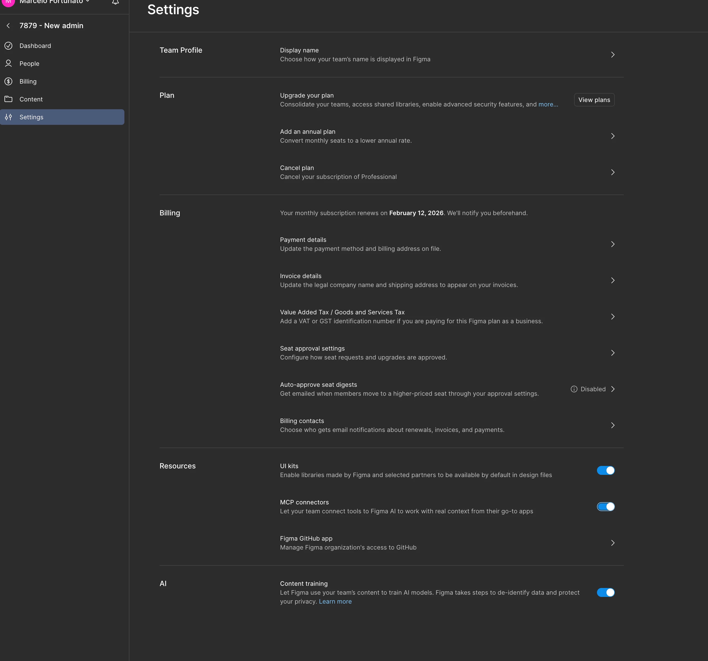The image size is (708, 661).
Task: Click the Settings sliders icon in sidebar
Action: click(9, 117)
